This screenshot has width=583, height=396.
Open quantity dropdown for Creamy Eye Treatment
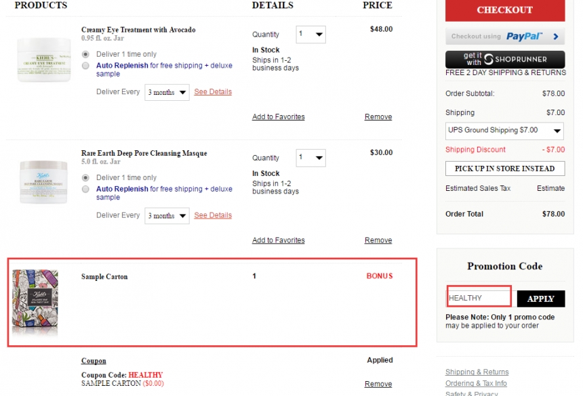coord(311,35)
